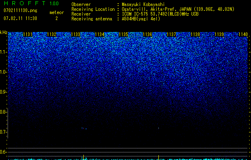Screen dimensions: 251x160
Task: Click the kHz axis unit label
Action: [x=4, y=32]
